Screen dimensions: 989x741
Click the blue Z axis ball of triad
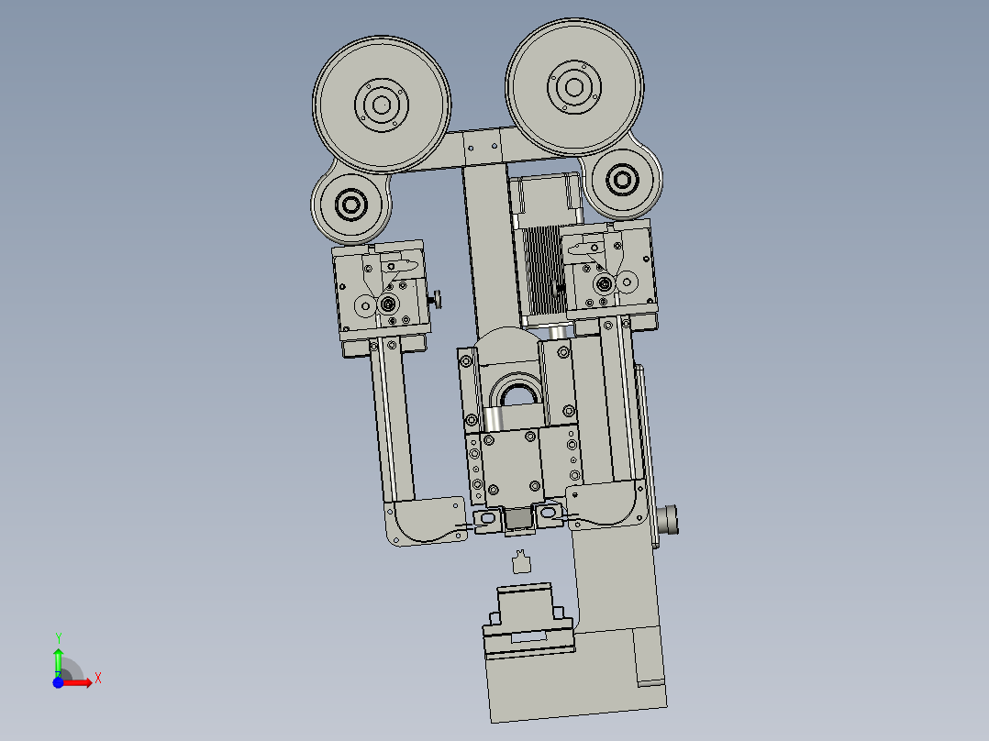[58, 682]
